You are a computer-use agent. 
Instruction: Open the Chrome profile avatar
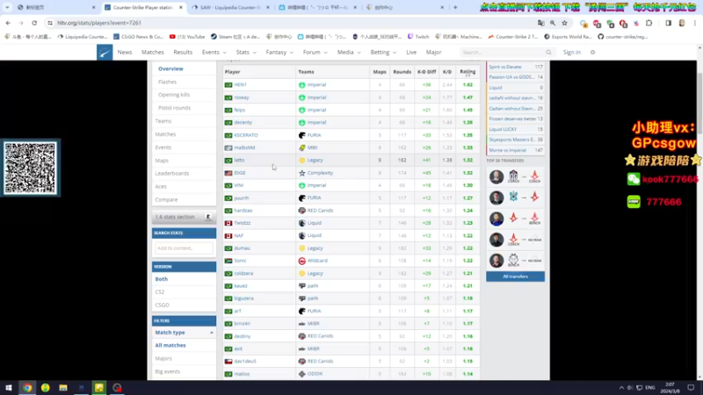point(682,23)
